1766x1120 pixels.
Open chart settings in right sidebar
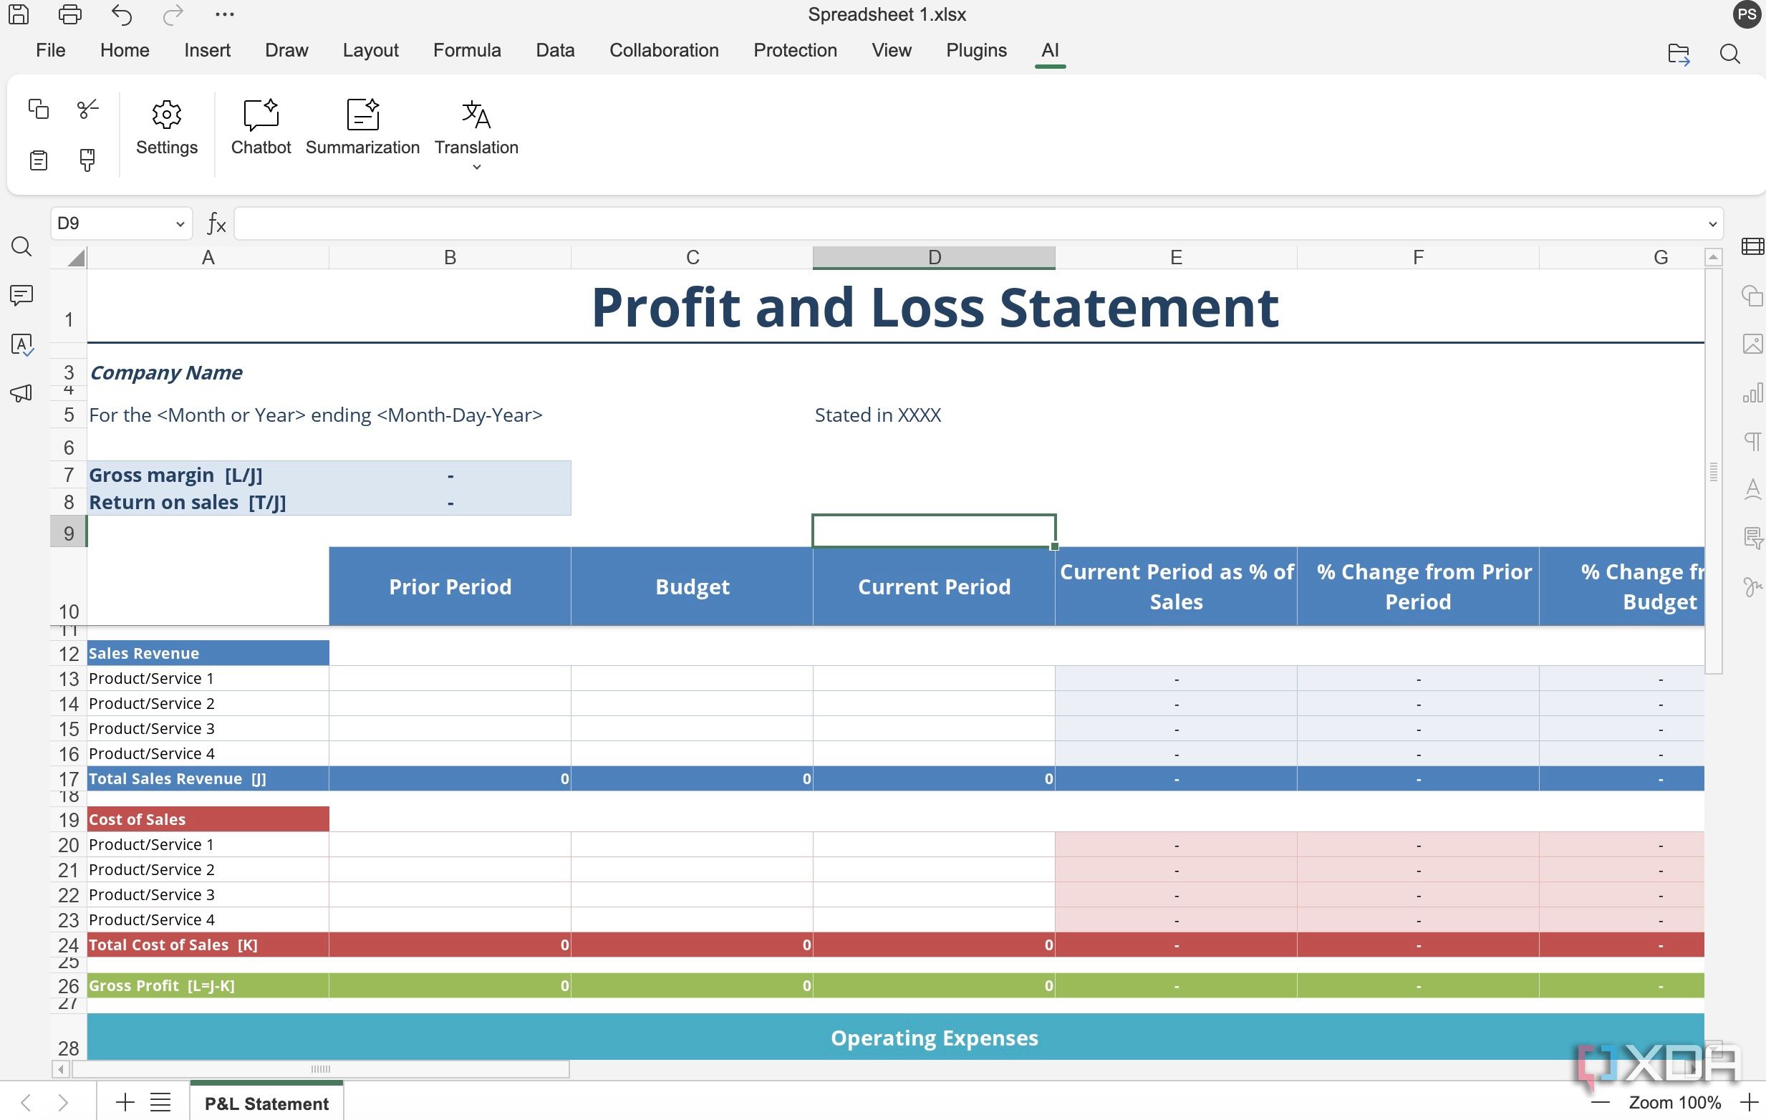pos(1752,393)
